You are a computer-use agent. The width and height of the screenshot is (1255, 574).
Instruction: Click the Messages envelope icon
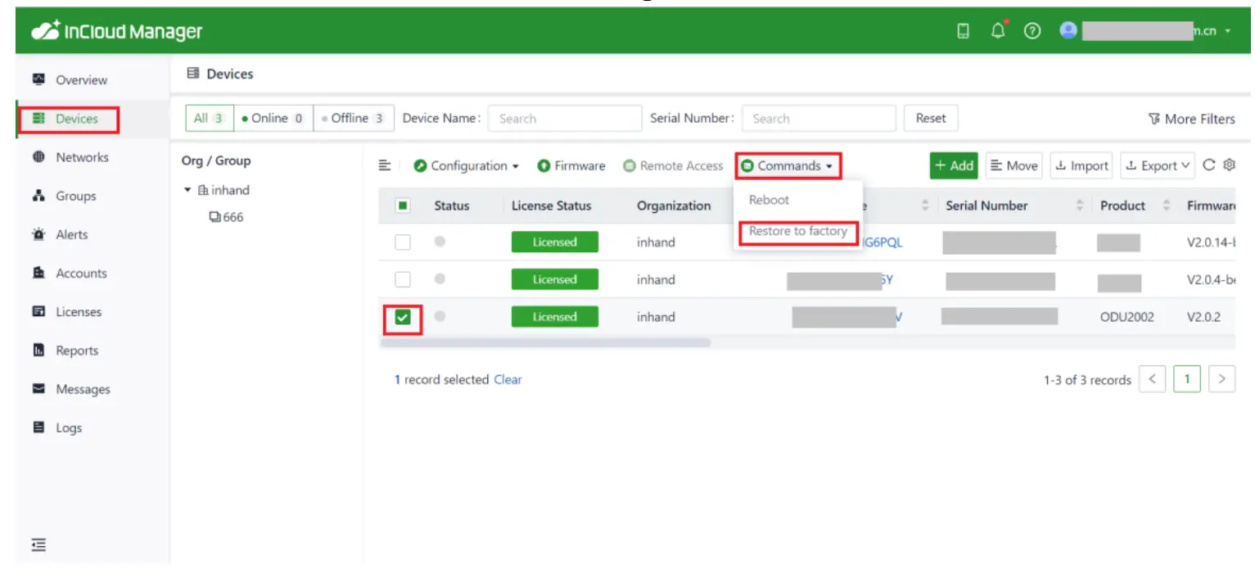click(38, 389)
